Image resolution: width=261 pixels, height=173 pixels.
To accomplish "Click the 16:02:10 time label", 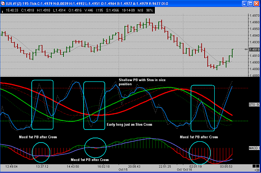I will 104,166.
